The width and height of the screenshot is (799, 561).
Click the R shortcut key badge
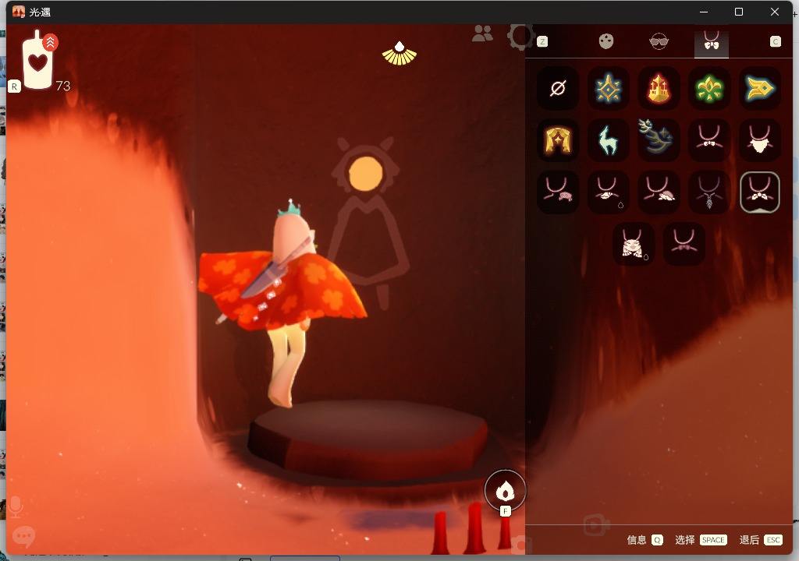(14, 86)
